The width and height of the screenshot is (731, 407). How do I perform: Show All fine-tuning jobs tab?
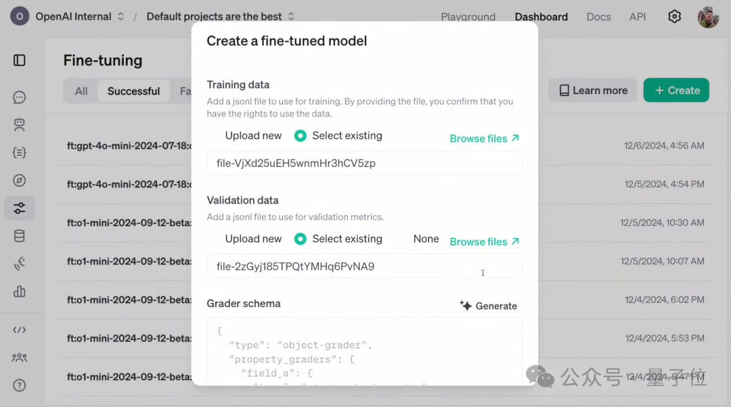[81, 91]
